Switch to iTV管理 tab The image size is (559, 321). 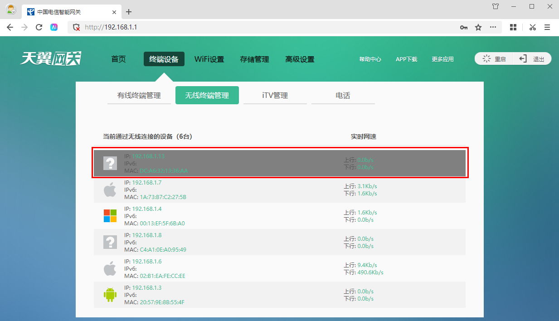pyautogui.click(x=275, y=96)
